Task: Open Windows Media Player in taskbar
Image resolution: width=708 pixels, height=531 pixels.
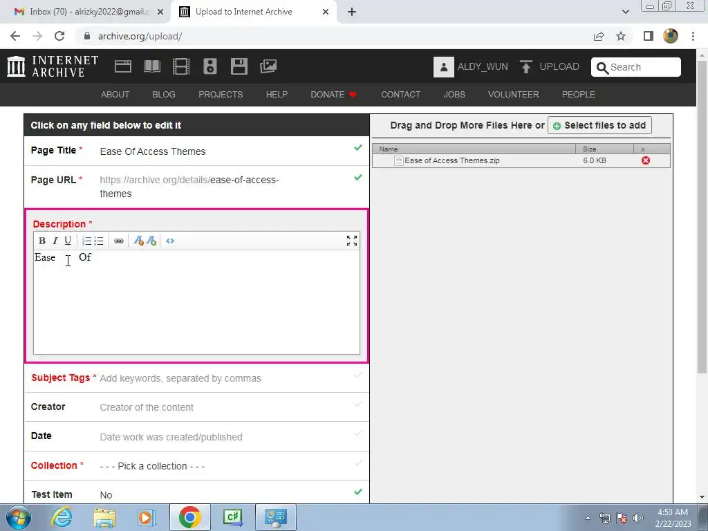Action: pyautogui.click(x=146, y=517)
